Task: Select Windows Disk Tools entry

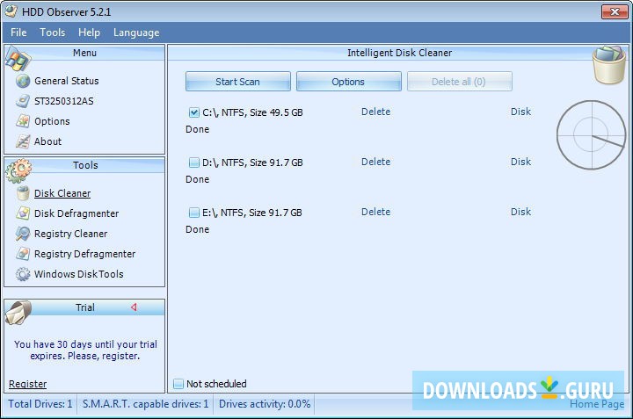Action: 79,274
